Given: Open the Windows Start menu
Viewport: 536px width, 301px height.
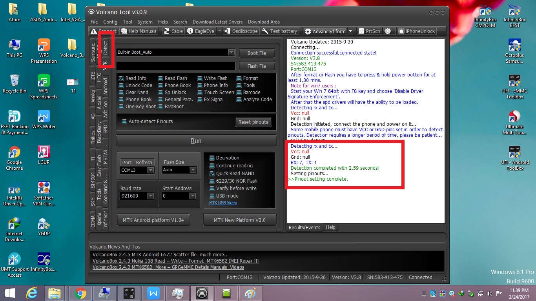Looking at the screenshot, I should [10, 293].
